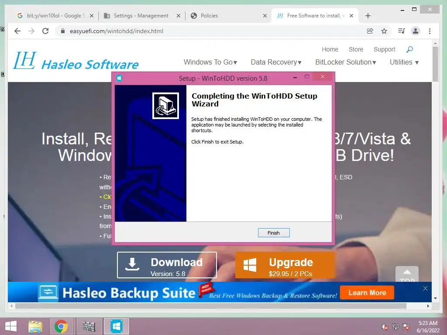447x335 pixels.
Task: Open the Store link
Action: 356,49
